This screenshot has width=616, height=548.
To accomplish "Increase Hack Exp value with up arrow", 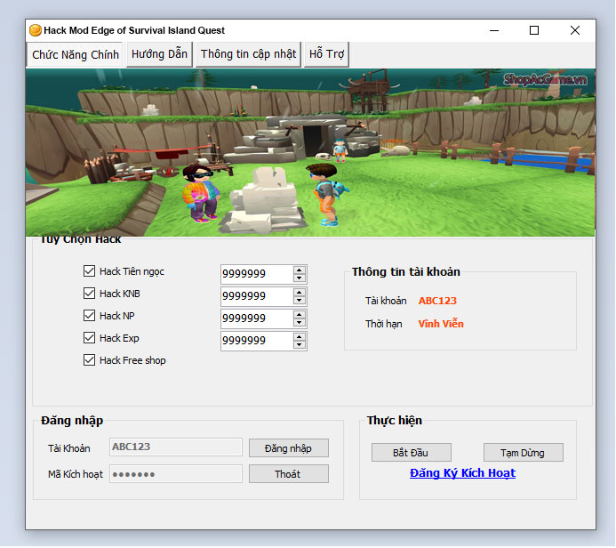I will (300, 337).
